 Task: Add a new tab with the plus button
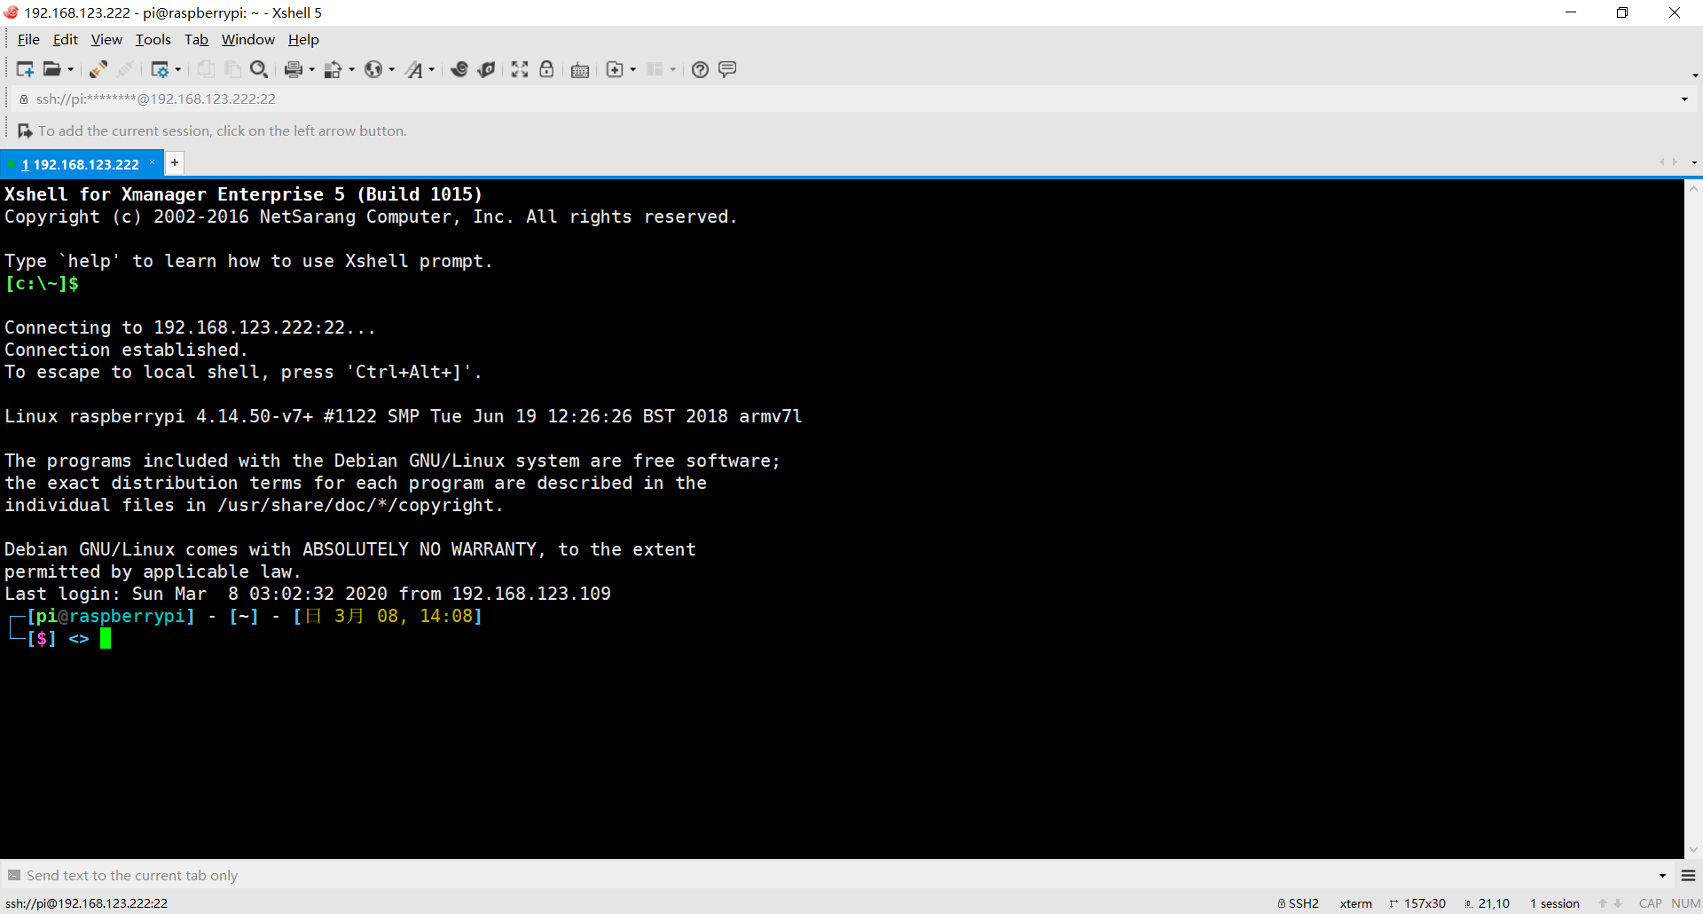tap(175, 162)
